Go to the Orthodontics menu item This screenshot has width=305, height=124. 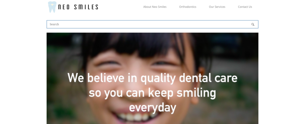point(188,7)
